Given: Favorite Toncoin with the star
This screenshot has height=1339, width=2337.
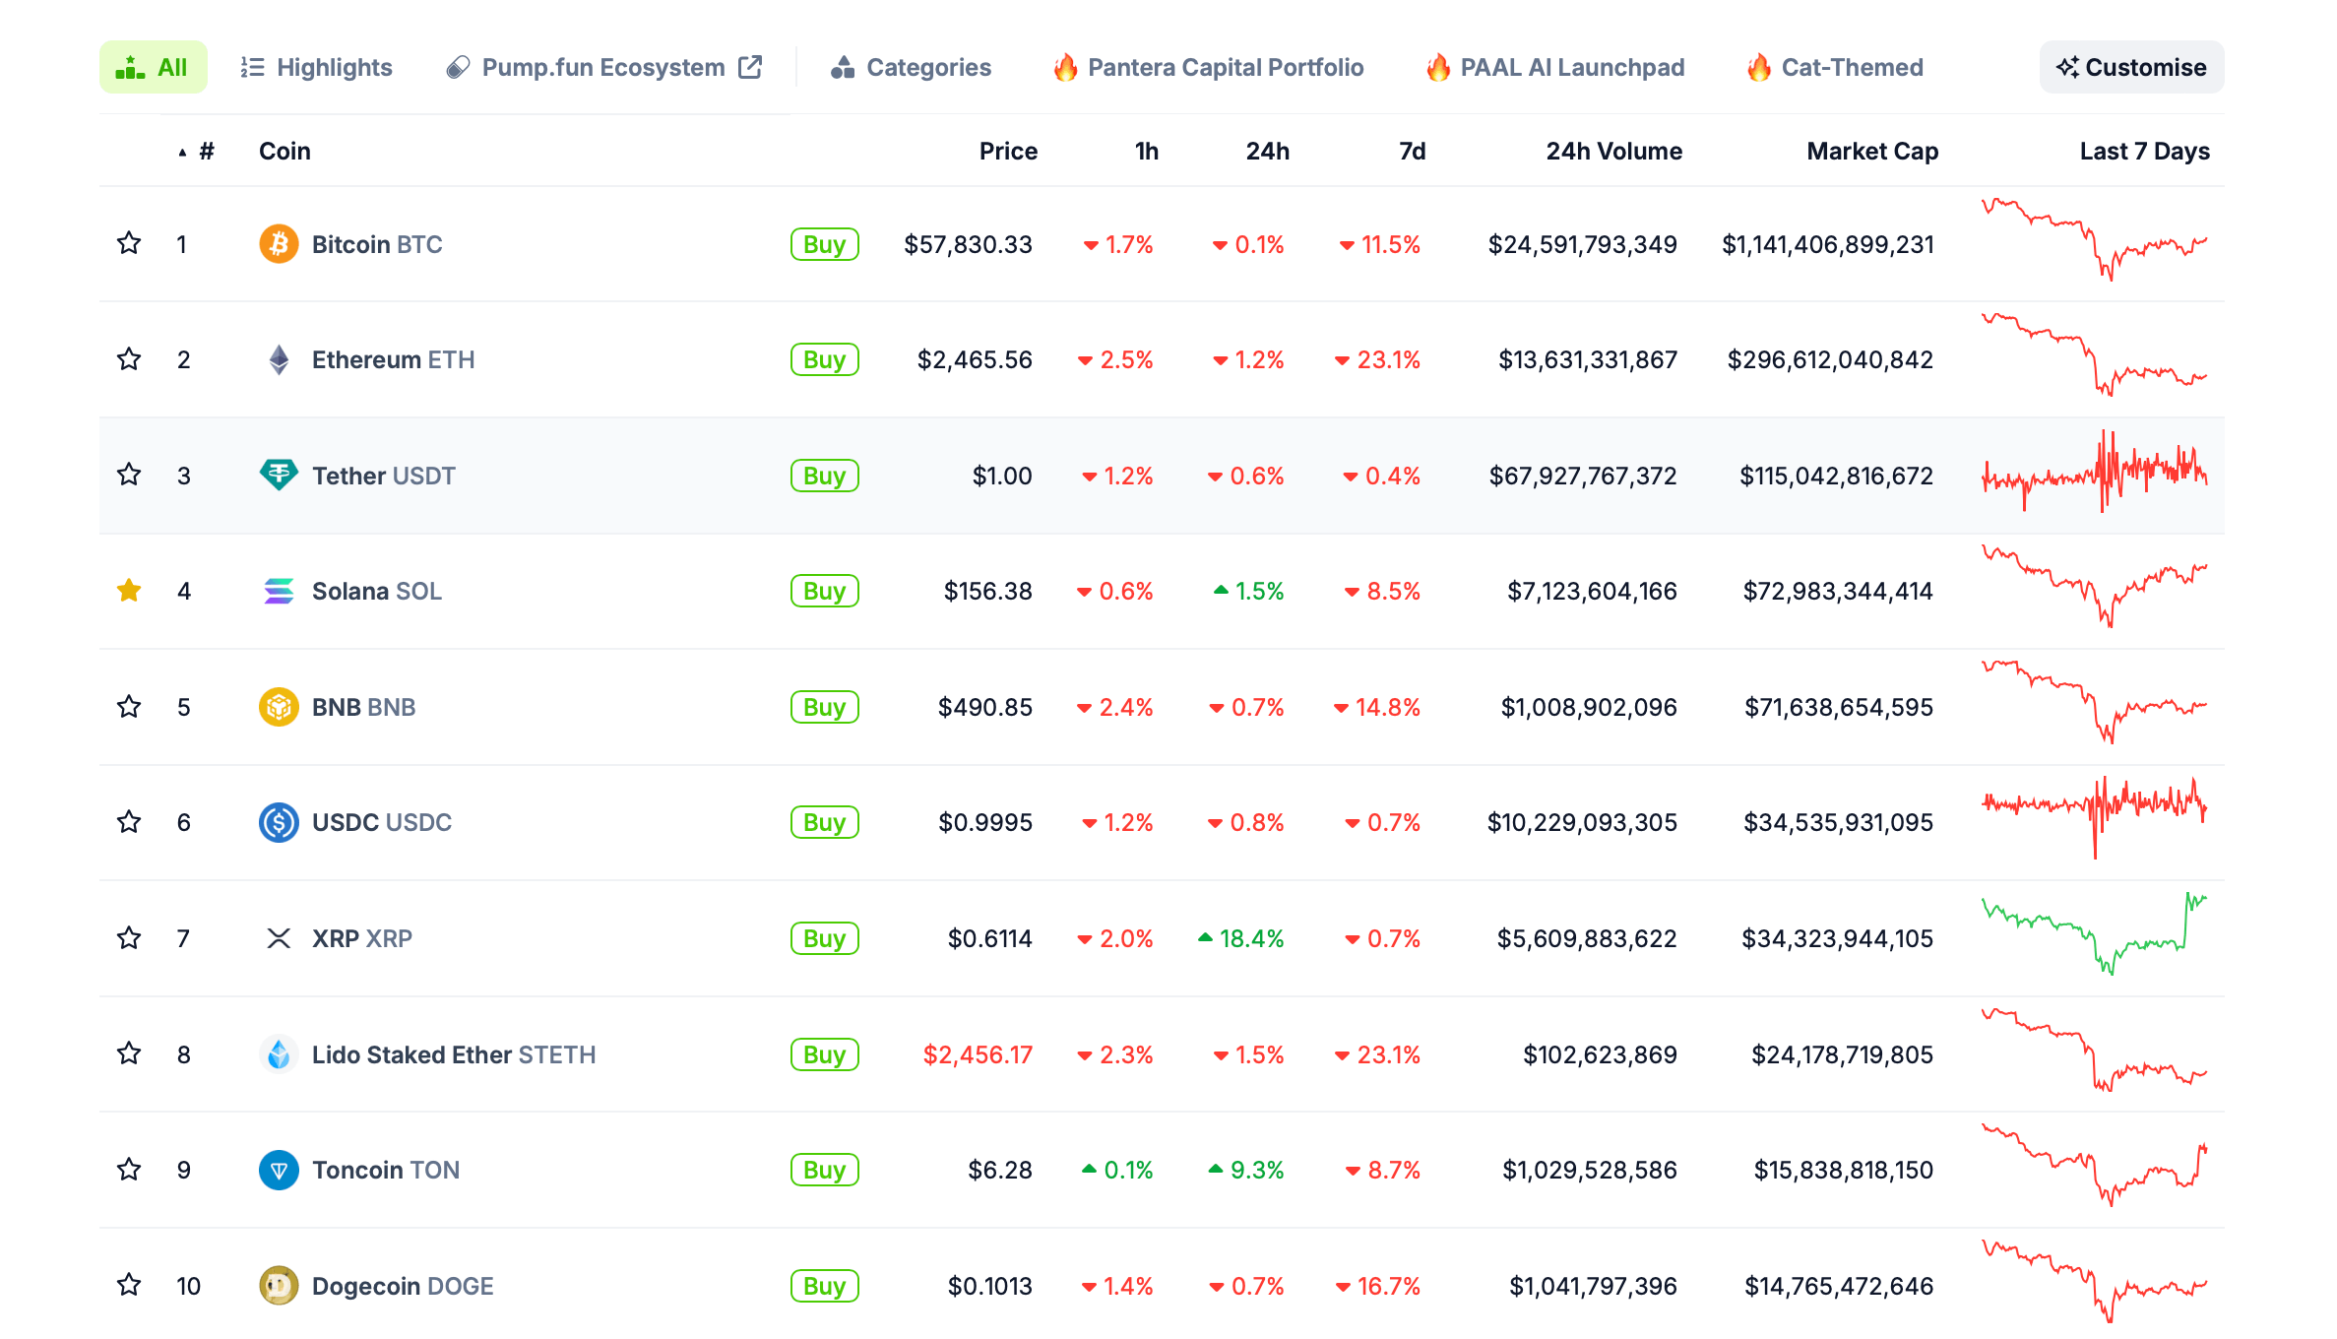Looking at the screenshot, I should [x=129, y=1169].
